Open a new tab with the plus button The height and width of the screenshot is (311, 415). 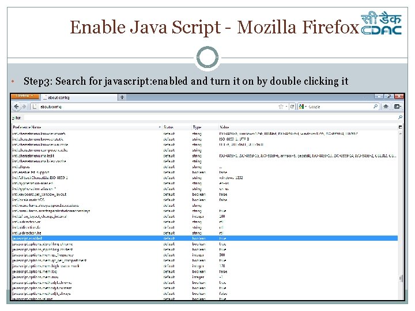point(122,97)
